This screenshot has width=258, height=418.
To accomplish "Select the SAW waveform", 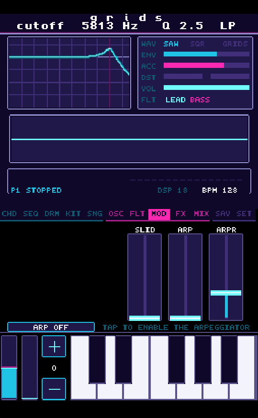I will 171,44.
